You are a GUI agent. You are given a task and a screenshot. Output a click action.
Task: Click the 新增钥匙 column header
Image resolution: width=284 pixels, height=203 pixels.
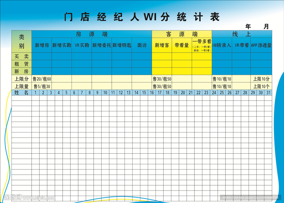(122, 45)
